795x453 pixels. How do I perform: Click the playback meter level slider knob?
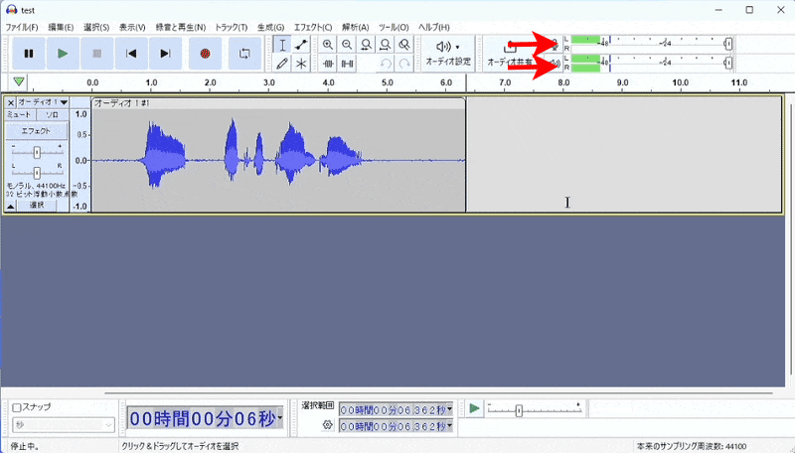(x=728, y=63)
